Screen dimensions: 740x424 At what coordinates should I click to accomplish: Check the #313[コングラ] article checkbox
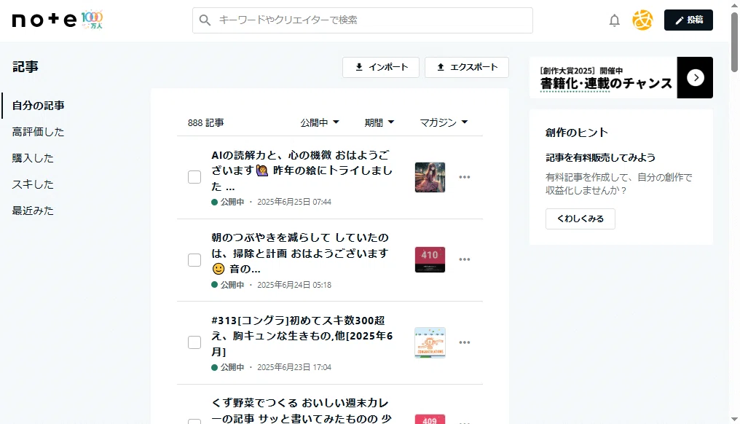tap(194, 342)
